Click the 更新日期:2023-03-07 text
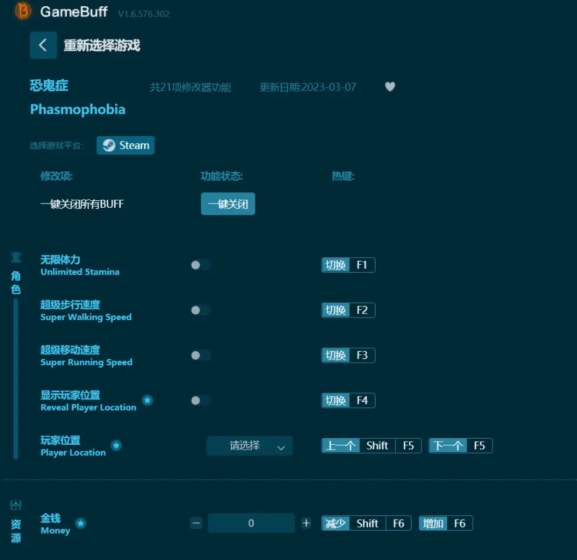 pyautogui.click(x=308, y=87)
